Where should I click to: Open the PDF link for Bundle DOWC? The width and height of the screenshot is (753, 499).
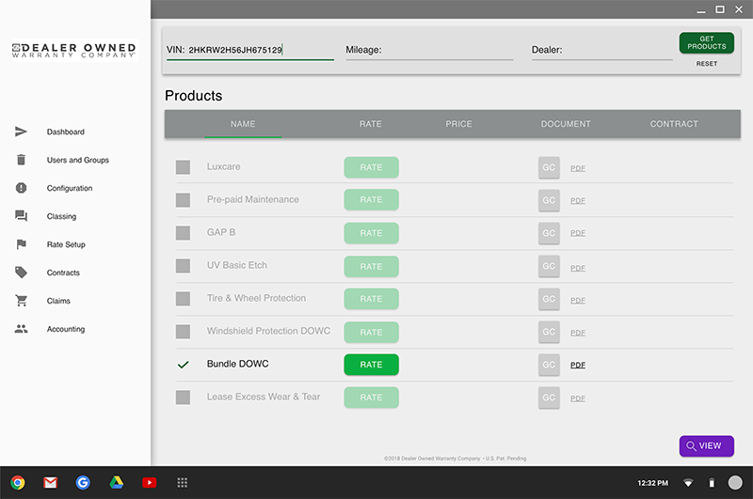(x=578, y=365)
